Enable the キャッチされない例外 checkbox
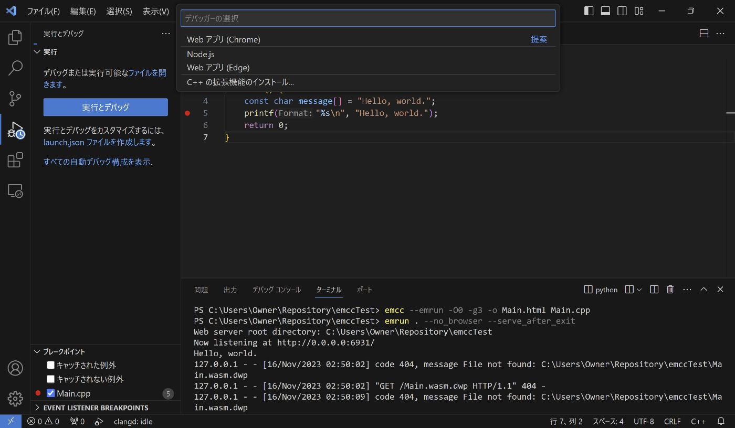 click(x=51, y=379)
